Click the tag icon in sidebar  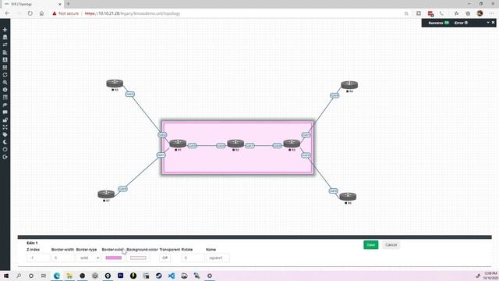pyautogui.click(x=5, y=135)
